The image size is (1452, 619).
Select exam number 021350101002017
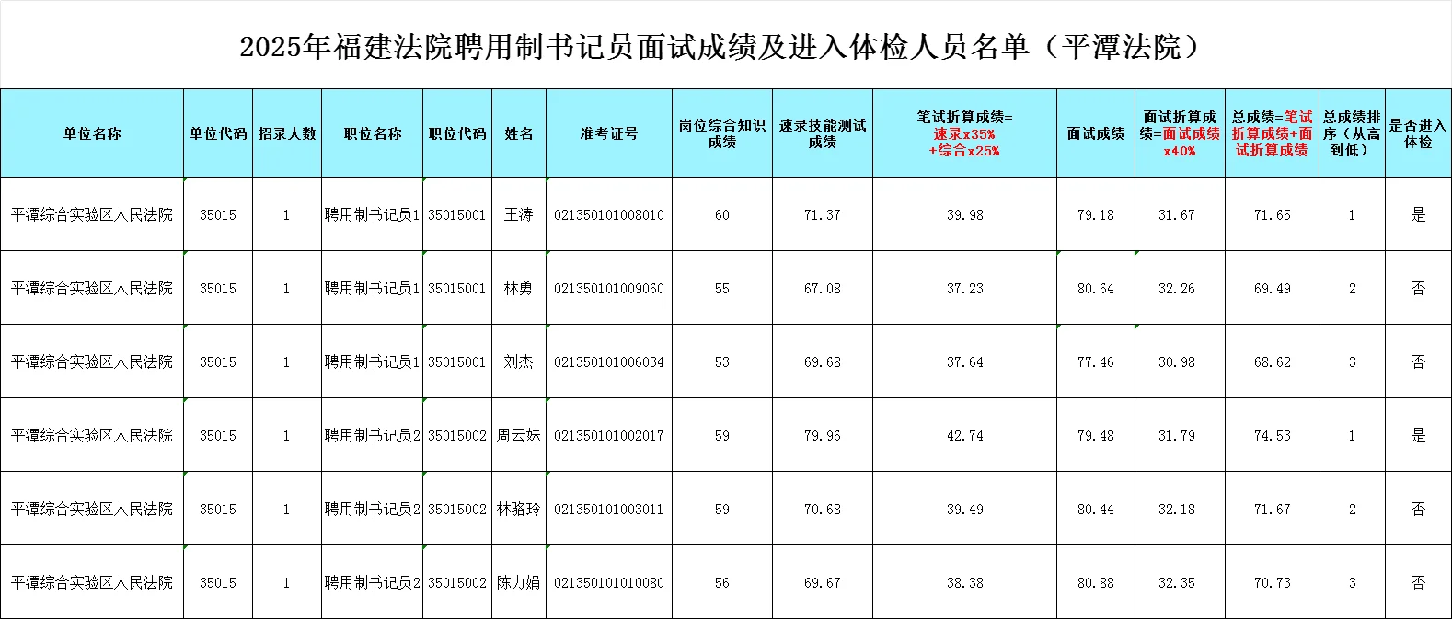coord(609,435)
